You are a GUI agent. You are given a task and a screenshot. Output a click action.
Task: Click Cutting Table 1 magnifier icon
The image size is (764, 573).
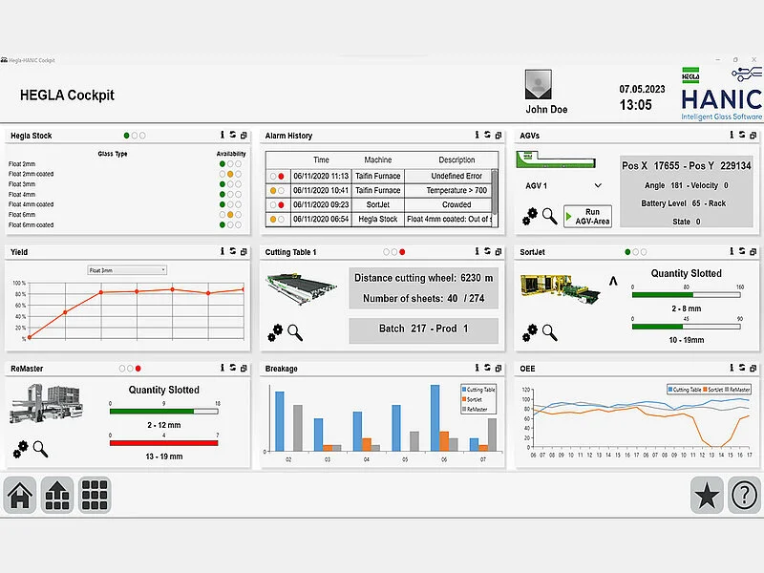[x=295, y=332]
